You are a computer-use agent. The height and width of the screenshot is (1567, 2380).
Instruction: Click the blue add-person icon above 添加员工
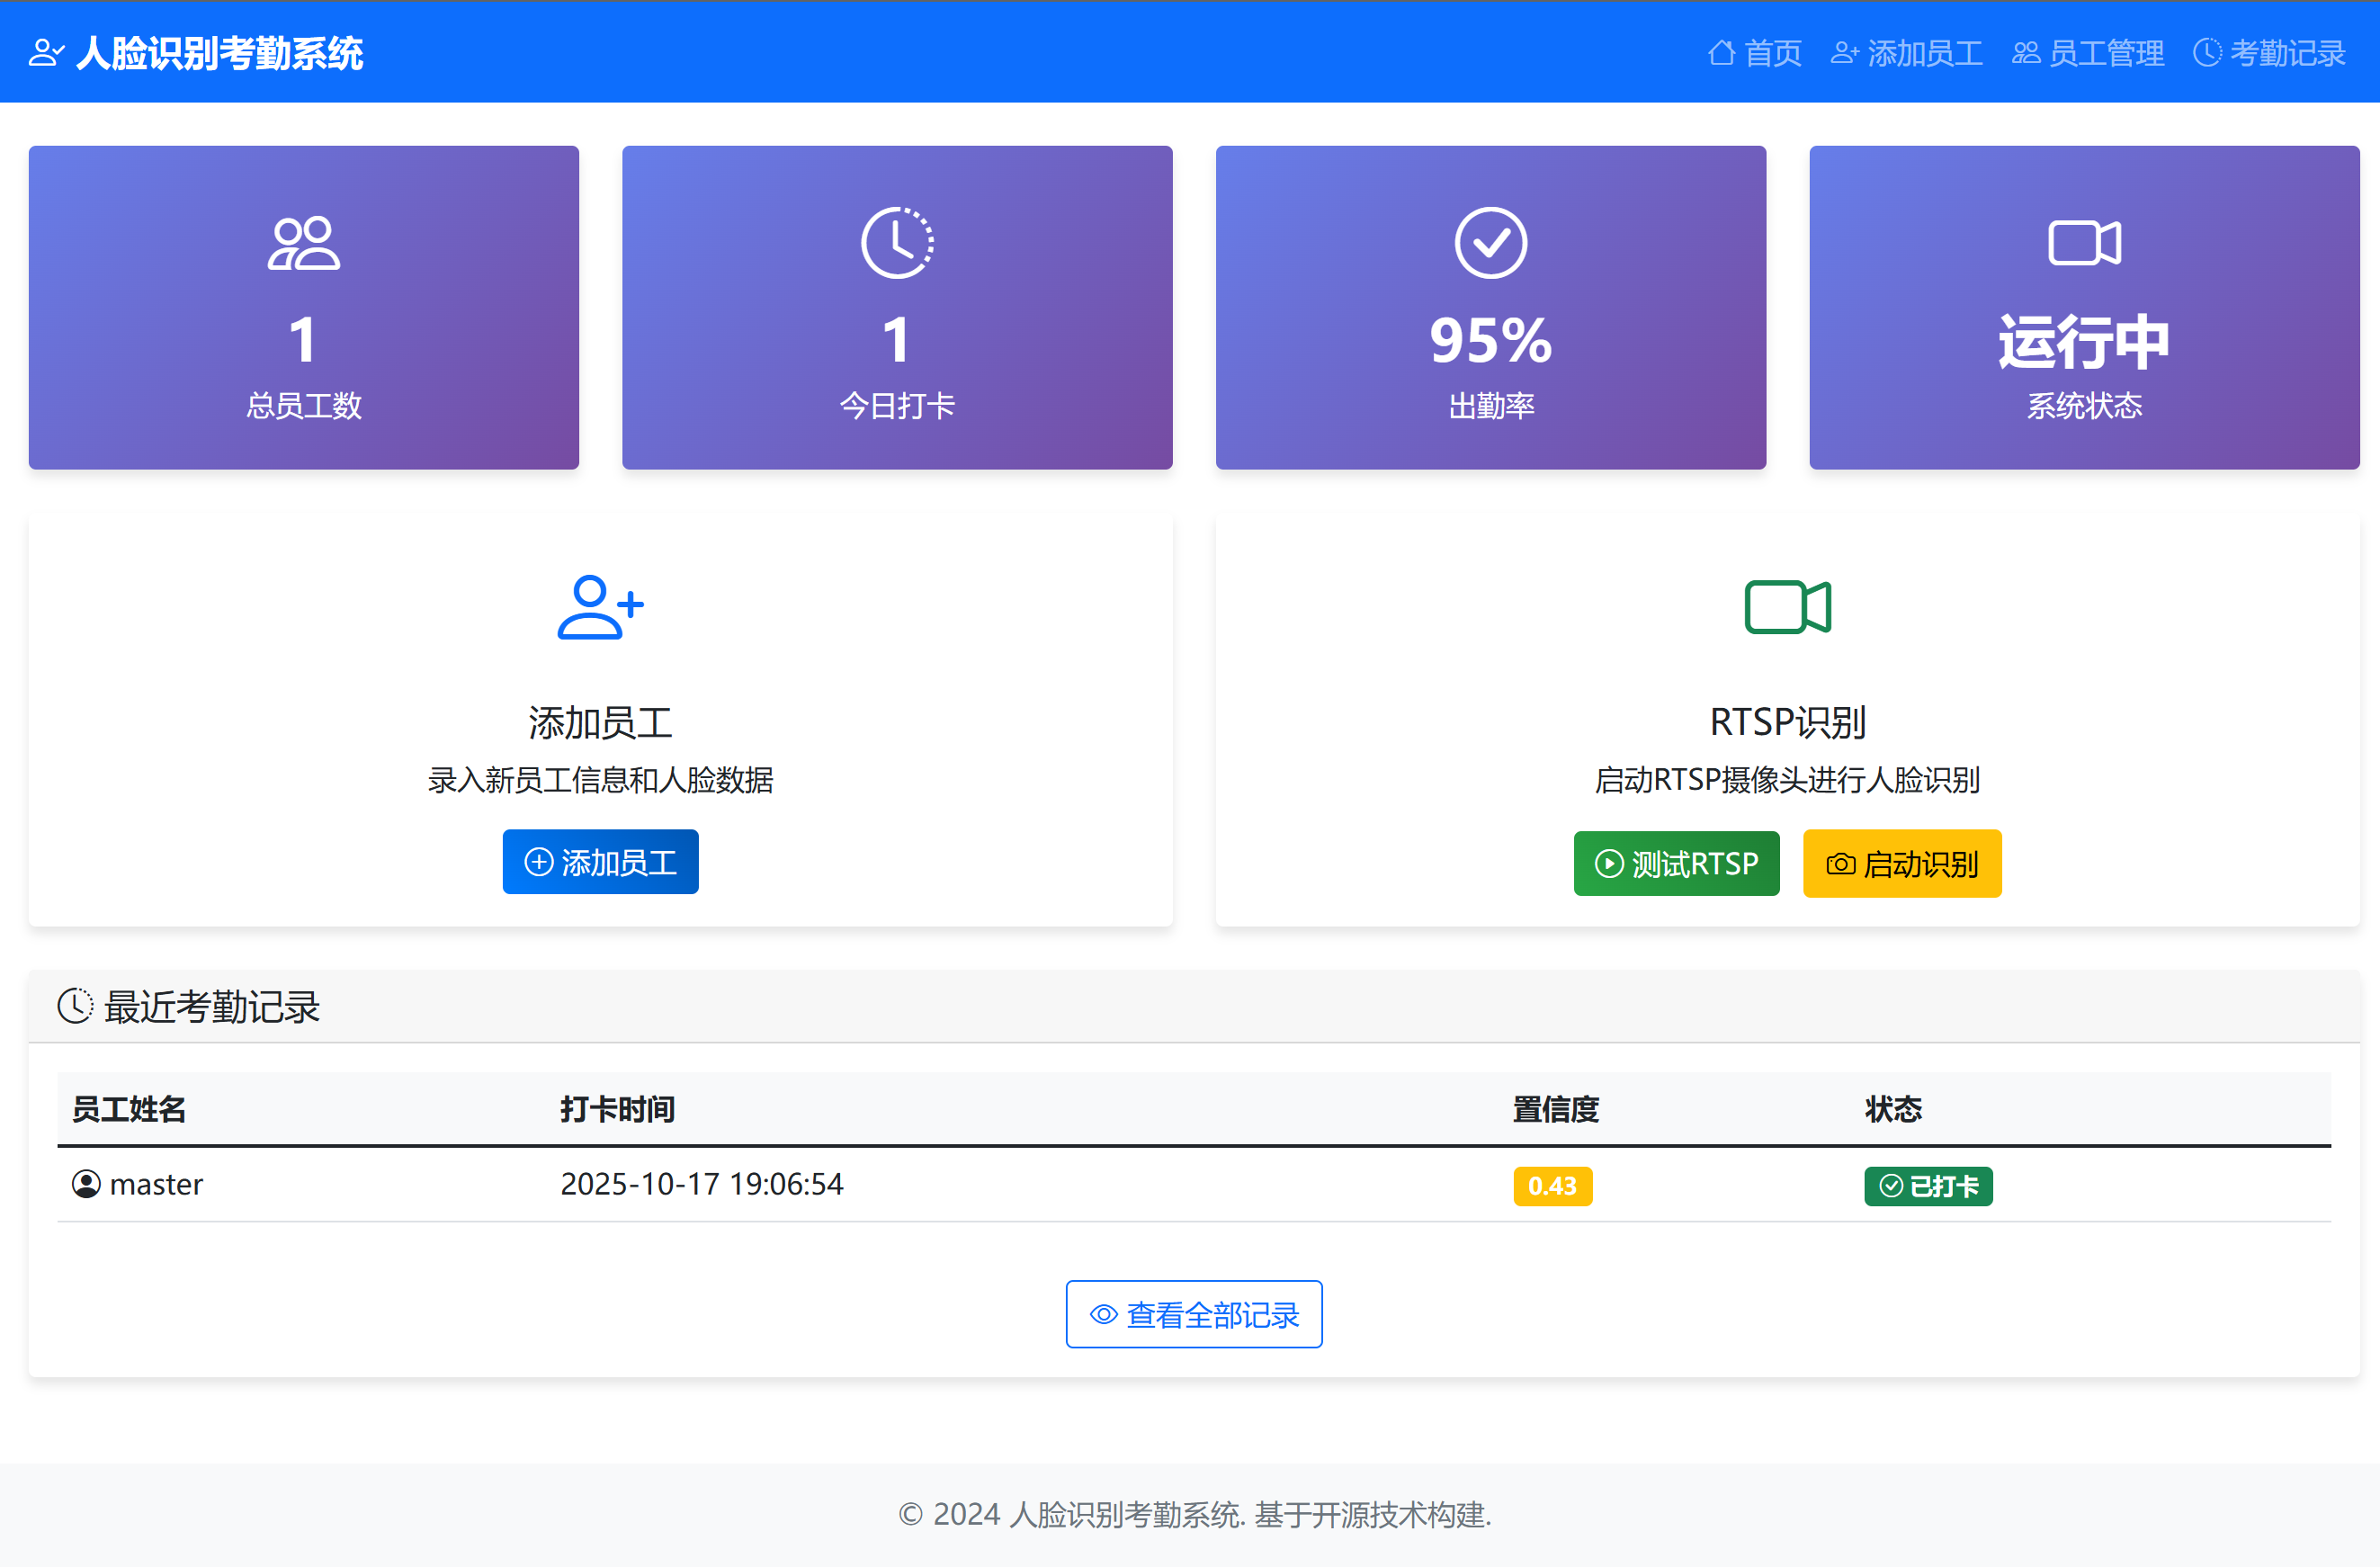[600, 607]
